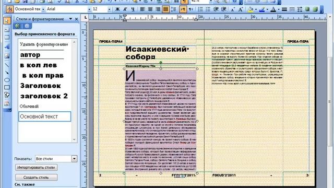Expand the fill color dropdown arrow
334x188 pixels.
click(256, 9)
